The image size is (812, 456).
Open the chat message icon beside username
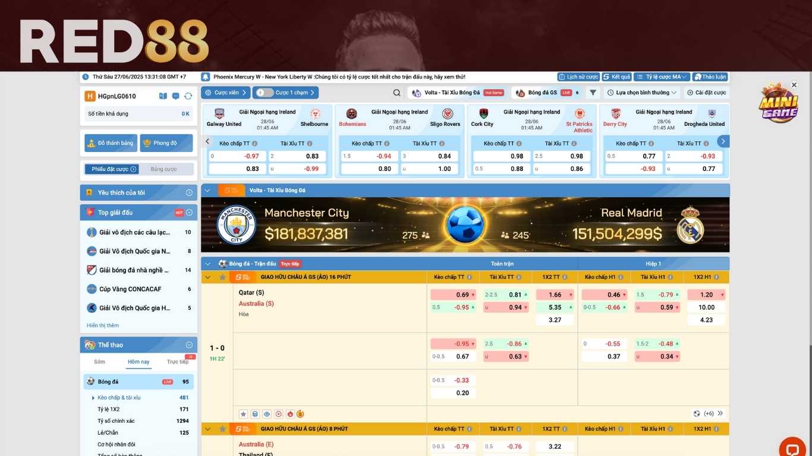coord(176,96)
